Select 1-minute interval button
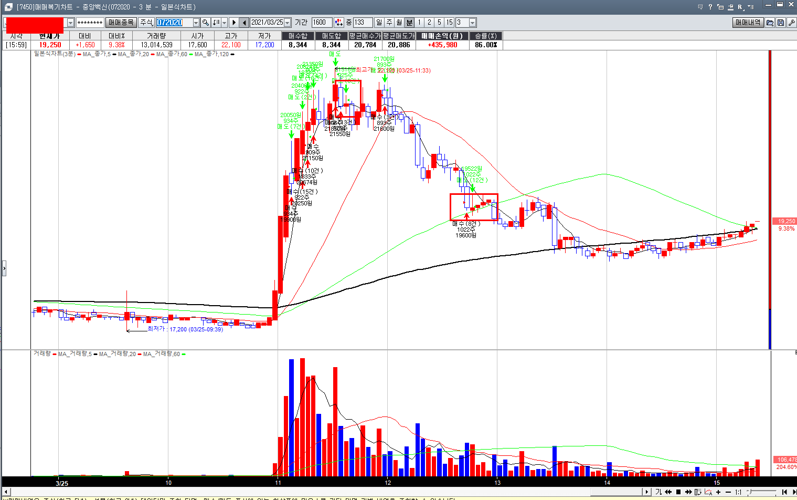 pyautogui.click(x=419, y=23)
